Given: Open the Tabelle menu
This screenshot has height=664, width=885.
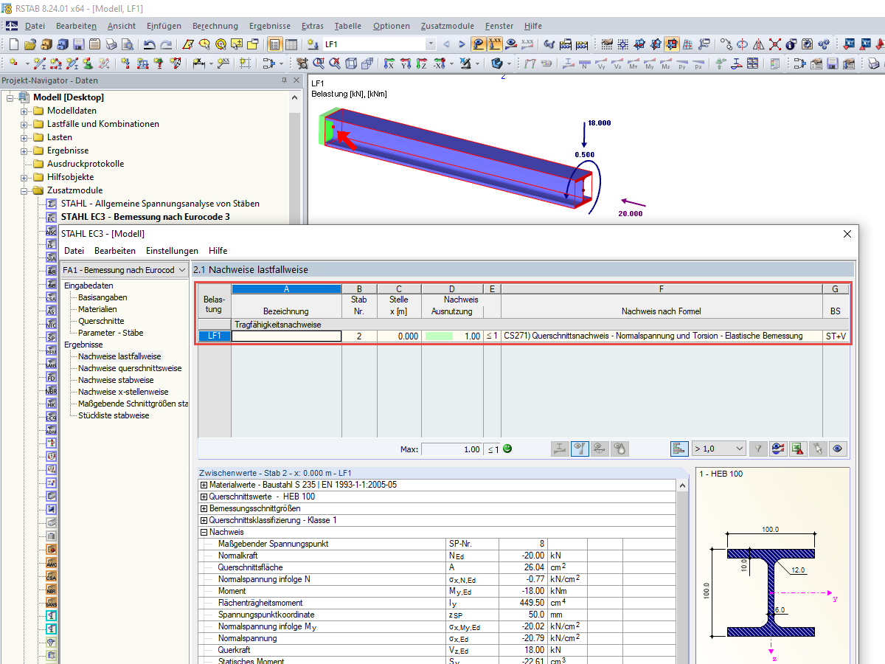Looking at the screenshot, I should click(347, 26).
